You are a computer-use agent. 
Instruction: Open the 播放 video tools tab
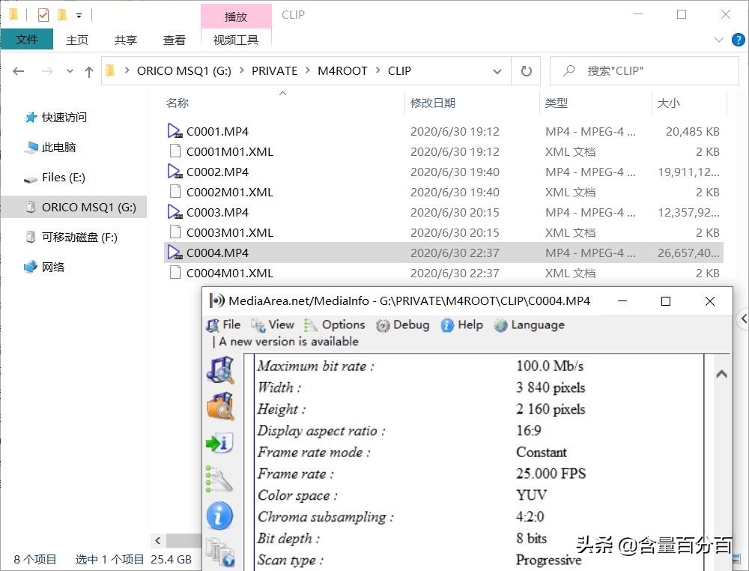click(237, 15)
